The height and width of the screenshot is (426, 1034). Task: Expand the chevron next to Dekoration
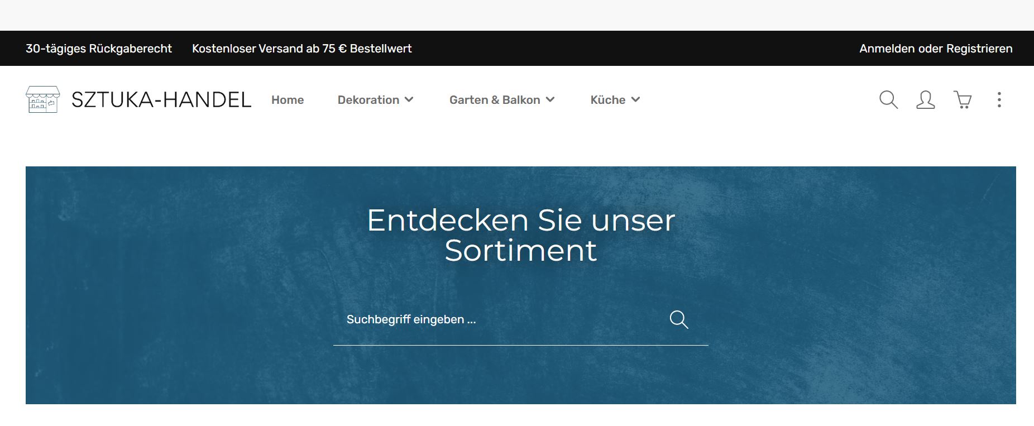pos(409,100)
